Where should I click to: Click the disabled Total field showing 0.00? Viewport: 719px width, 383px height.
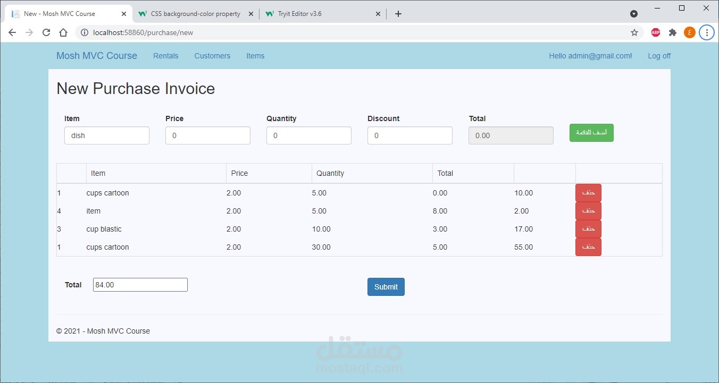click(x=511, y=135)
